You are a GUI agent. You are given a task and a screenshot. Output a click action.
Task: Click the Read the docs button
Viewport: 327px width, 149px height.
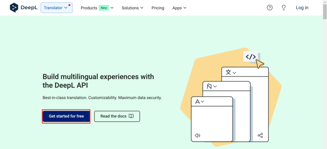pos(117,116)
